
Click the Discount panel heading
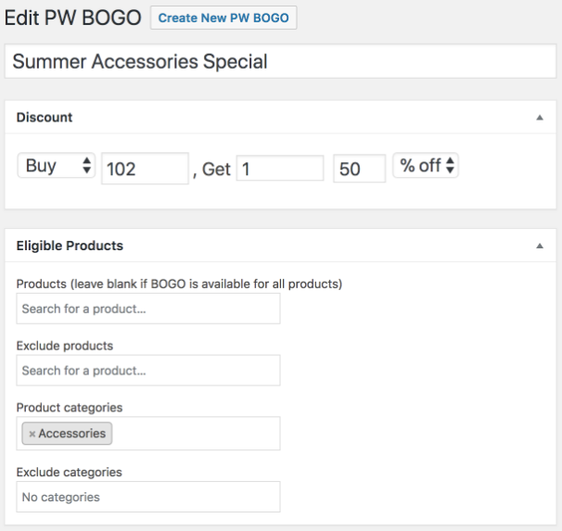(45, 118)
